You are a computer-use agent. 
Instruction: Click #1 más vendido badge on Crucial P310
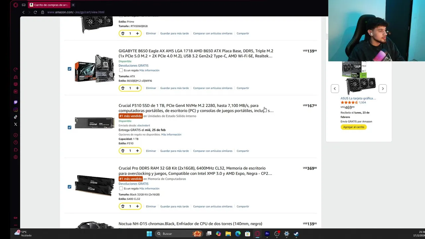[x=130, y=116]
